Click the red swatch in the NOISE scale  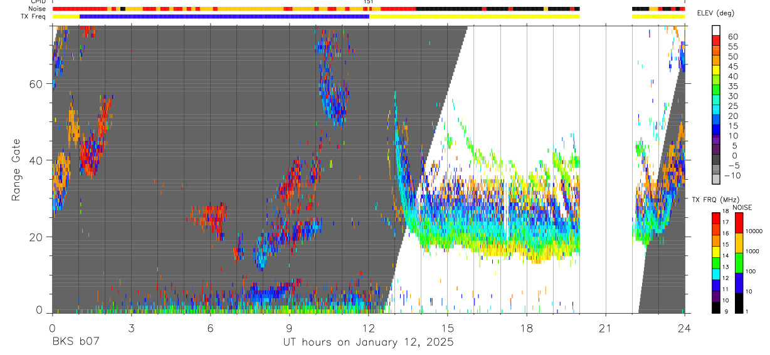coord(739,223)
